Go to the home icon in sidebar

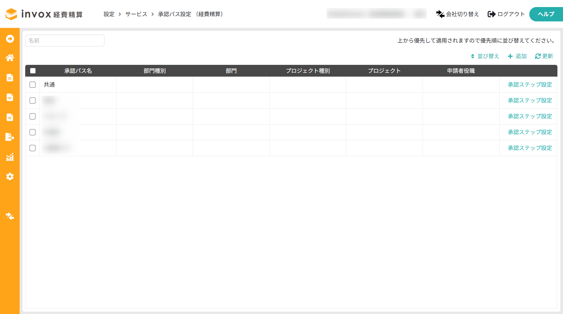click(x=10, y=58)
